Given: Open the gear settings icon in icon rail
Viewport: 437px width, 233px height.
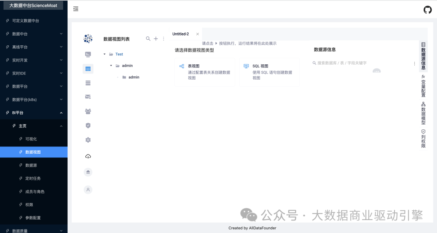Looking at the screenshot, I should [88, 140].
